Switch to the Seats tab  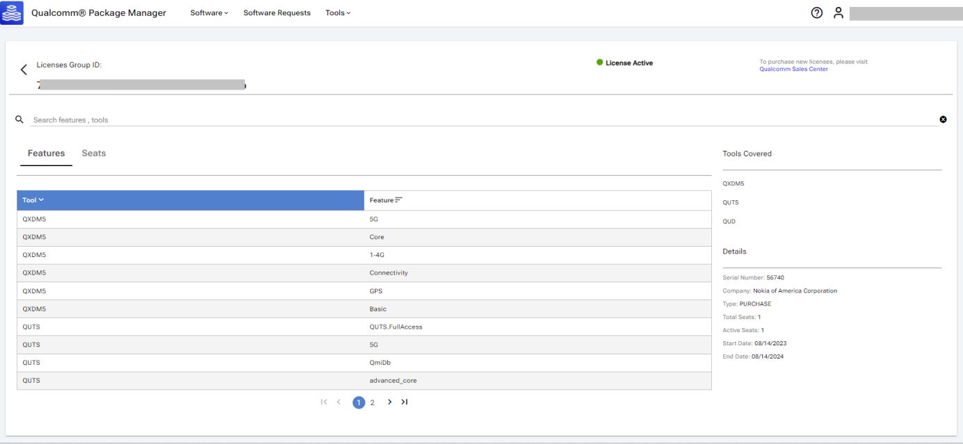[94, 154]
